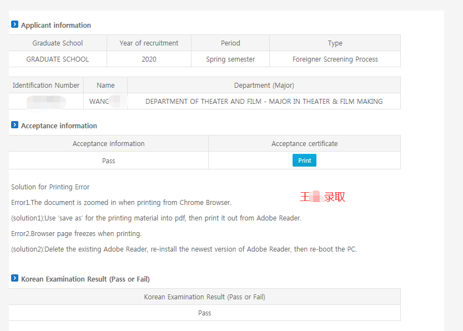Click the Solution for Printing Error text
The width and height of the screenshot is (463, 331).
coord(51,187)
